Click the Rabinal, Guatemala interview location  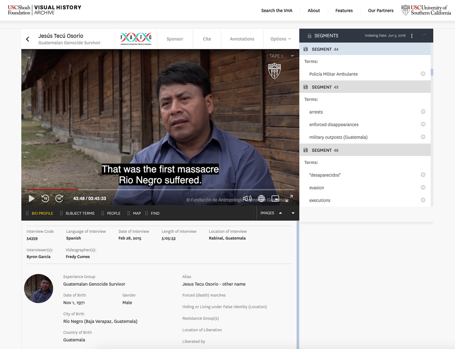[x=227, y=238]
